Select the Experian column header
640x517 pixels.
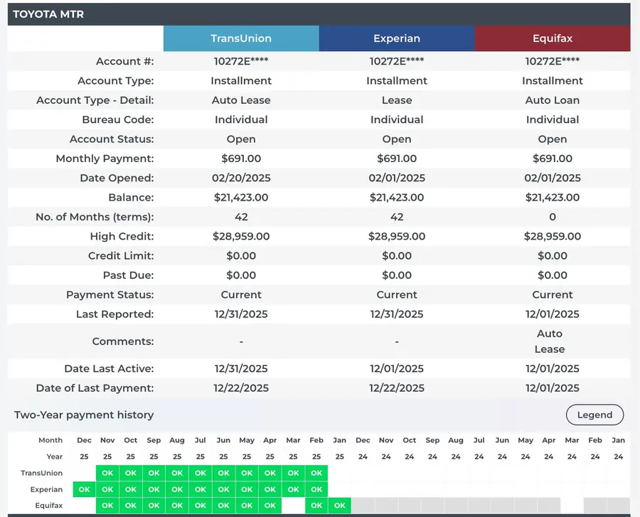click(397, 38)
